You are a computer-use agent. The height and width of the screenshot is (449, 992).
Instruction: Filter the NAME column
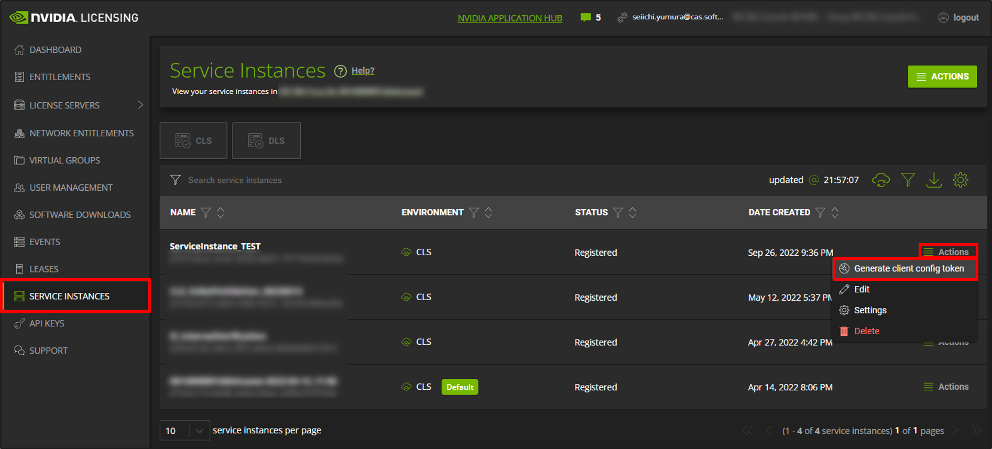click(206, 212)
